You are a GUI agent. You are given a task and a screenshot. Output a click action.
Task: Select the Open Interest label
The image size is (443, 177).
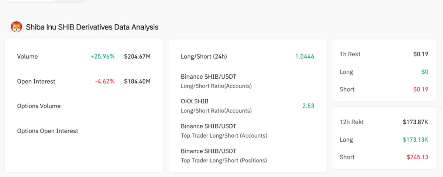click(x=36, y=81)
